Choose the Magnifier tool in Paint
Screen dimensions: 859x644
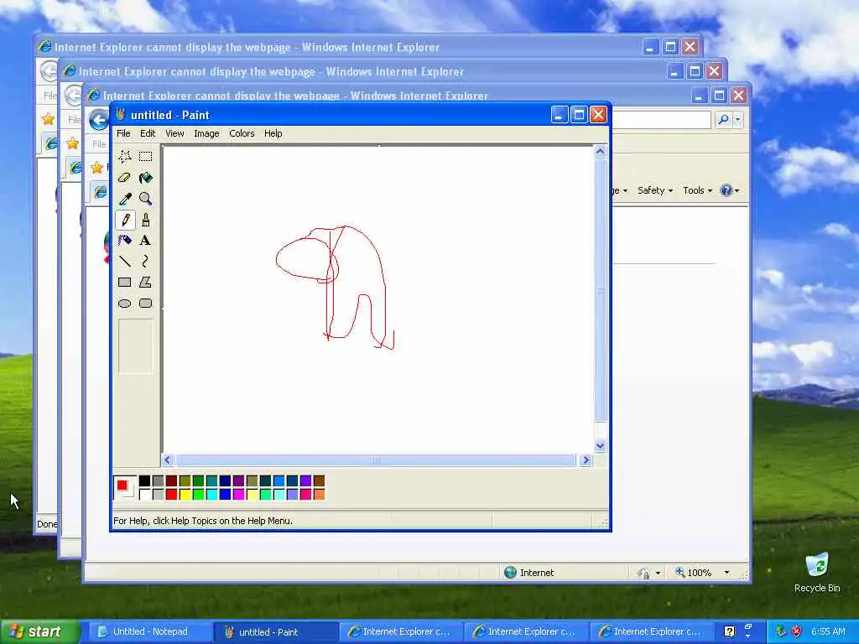point(146,198)
